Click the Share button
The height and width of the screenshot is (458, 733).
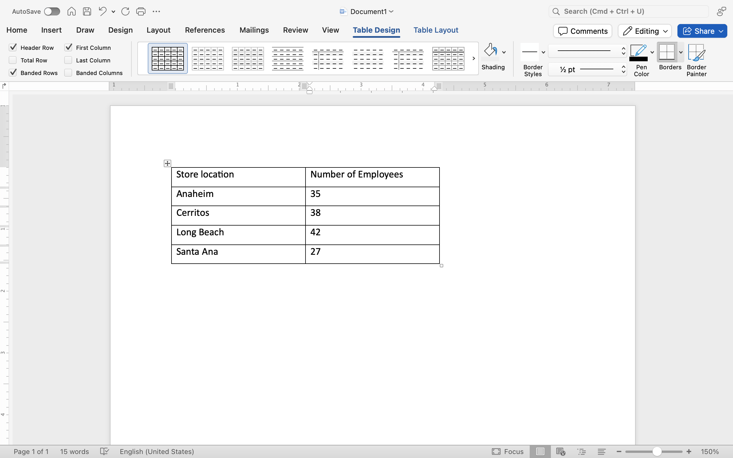point(702,31)
